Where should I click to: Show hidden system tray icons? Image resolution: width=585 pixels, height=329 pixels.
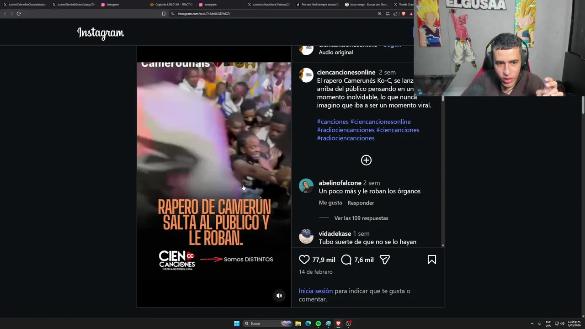click(532, 324)
